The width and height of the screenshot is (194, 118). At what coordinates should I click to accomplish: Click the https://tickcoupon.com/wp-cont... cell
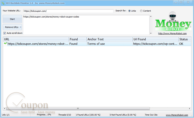coord(155,44)
